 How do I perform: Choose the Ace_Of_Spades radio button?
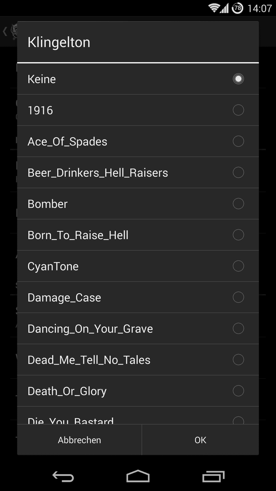238,141
